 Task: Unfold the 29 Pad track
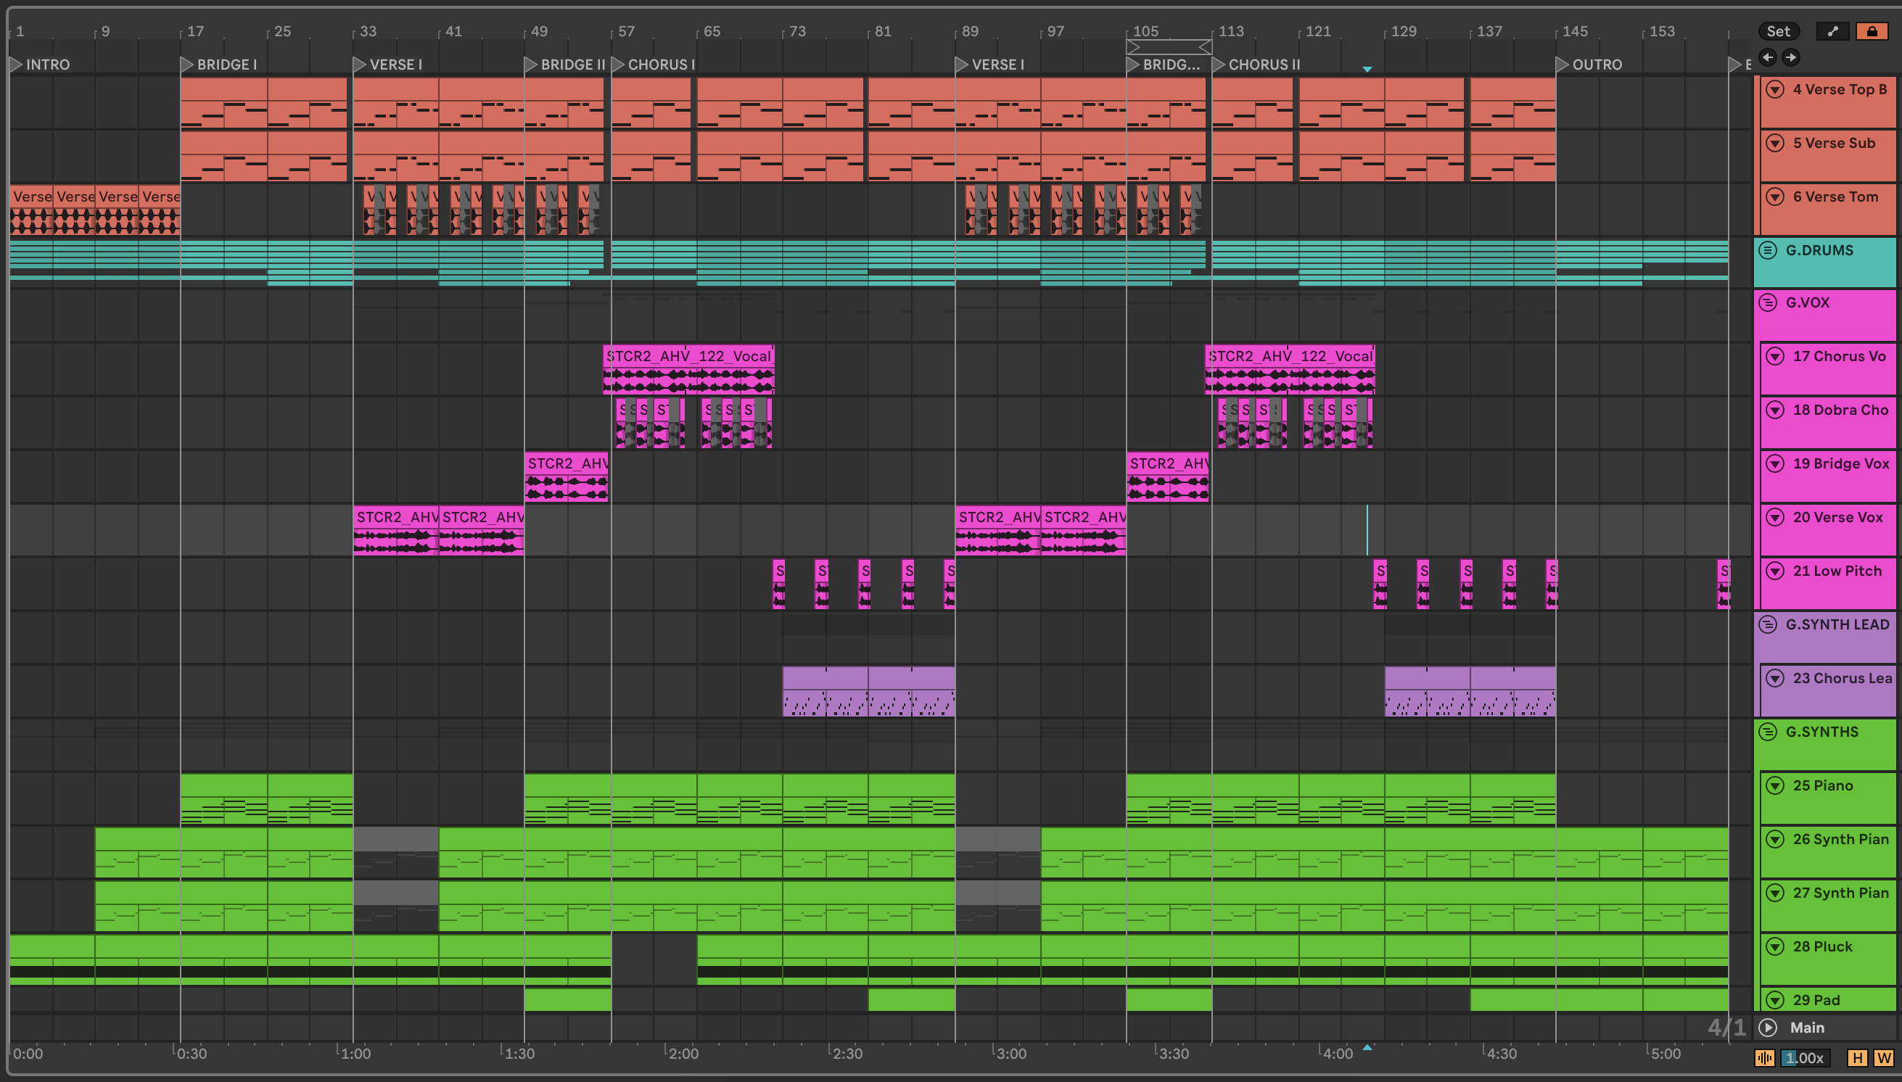pos(1775,999)
